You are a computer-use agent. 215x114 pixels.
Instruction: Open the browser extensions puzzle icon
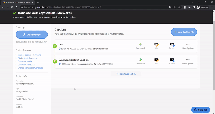(x=189, y=7)
